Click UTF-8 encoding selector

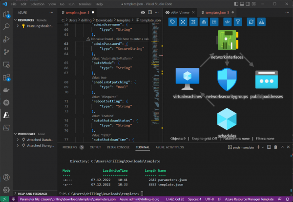coord(209,199)
